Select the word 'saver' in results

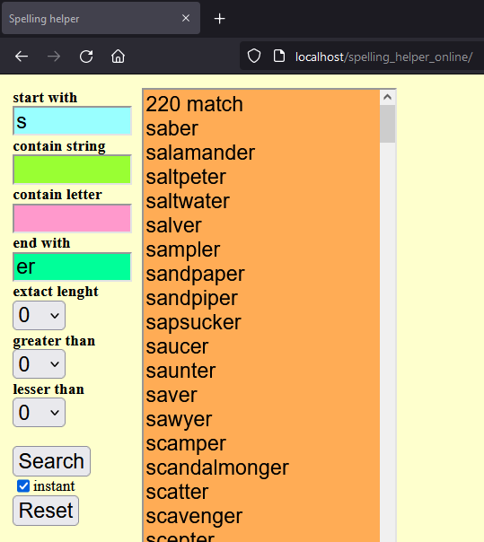coord(172,395)
